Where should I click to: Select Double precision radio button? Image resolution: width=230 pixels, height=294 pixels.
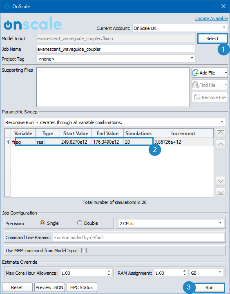(80, 223)
